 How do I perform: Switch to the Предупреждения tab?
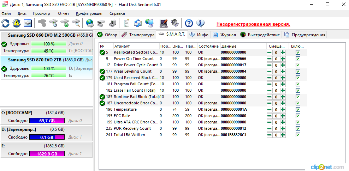tap(305, 35)
